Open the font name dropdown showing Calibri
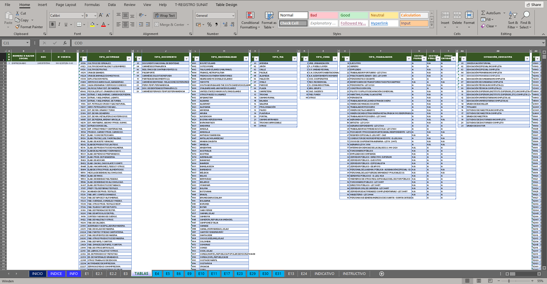547x284 pixels. point(82,16)
